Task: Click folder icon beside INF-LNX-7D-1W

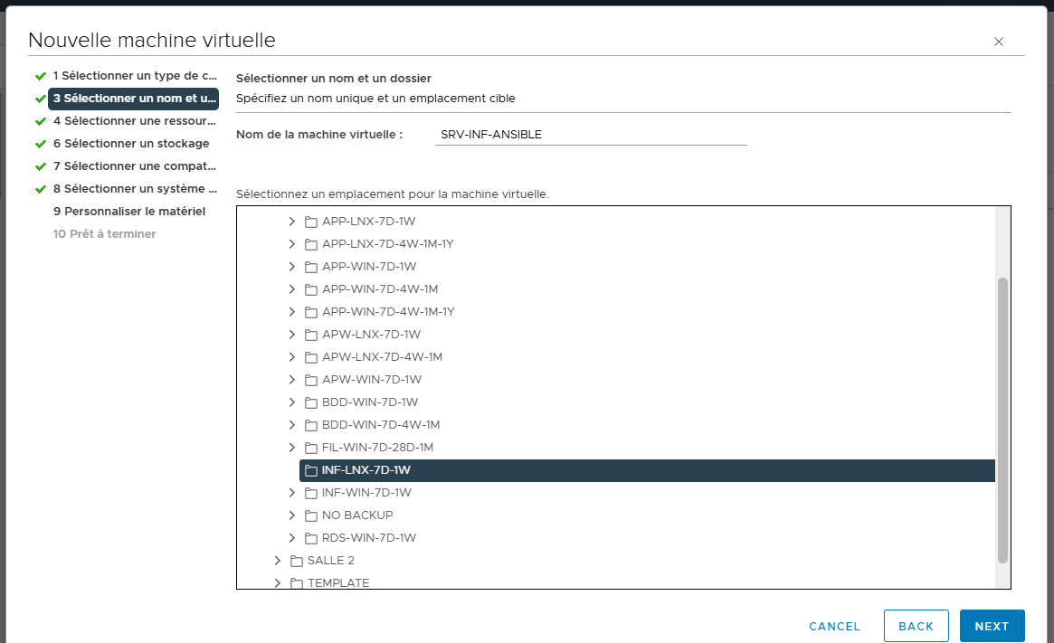Action: [311, 470]
